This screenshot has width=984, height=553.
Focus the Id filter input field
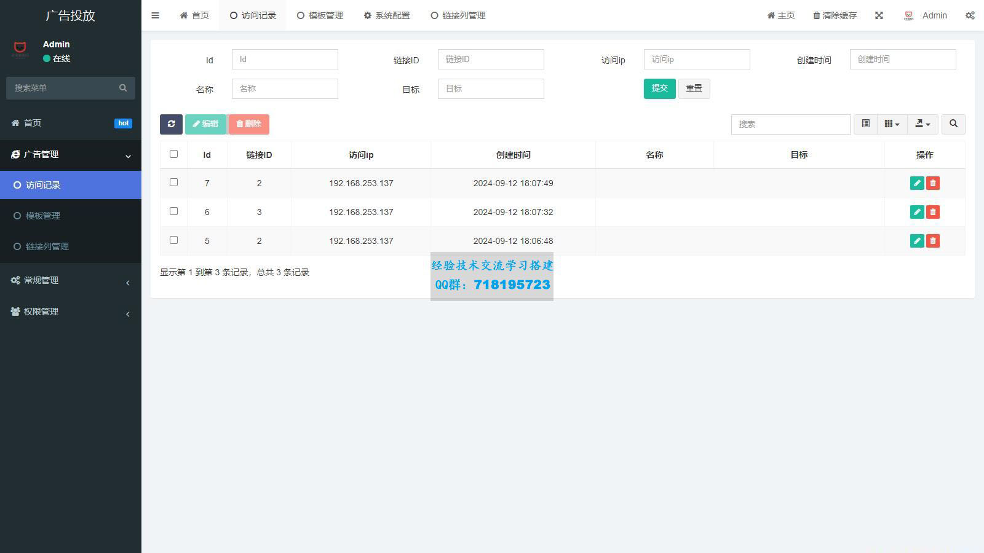coord(285,59)
